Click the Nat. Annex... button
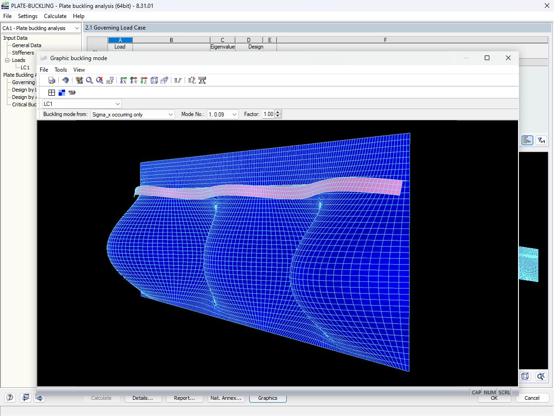Image resolution: width=554 pixels, height=416 pixels. [x=226, y=398]
